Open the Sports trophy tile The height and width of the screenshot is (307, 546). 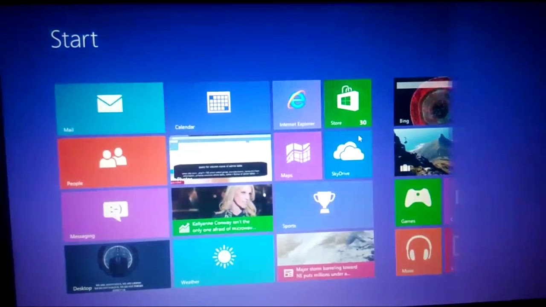pyautogui.click(x=324, y=206)
